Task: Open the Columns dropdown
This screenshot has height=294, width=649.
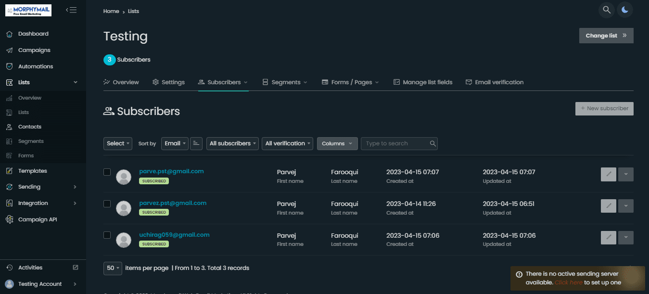Action: [337, 143]
